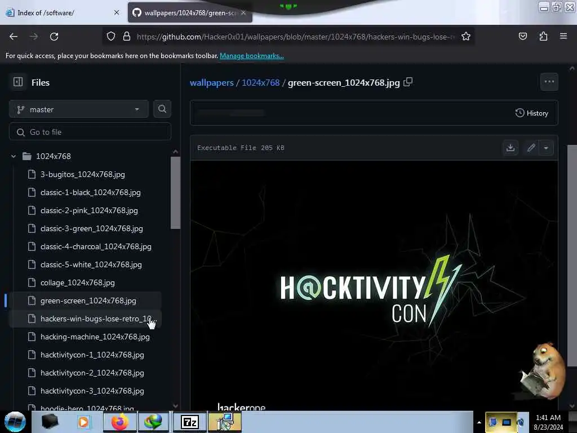577x433 pixels.
Task: Open classic-2-pink_1024x768.jpg file
Action: point(89,210)
